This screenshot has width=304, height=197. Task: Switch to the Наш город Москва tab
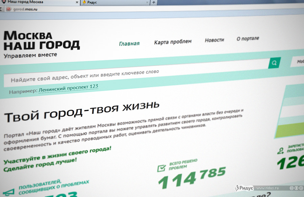coord(40,2)
